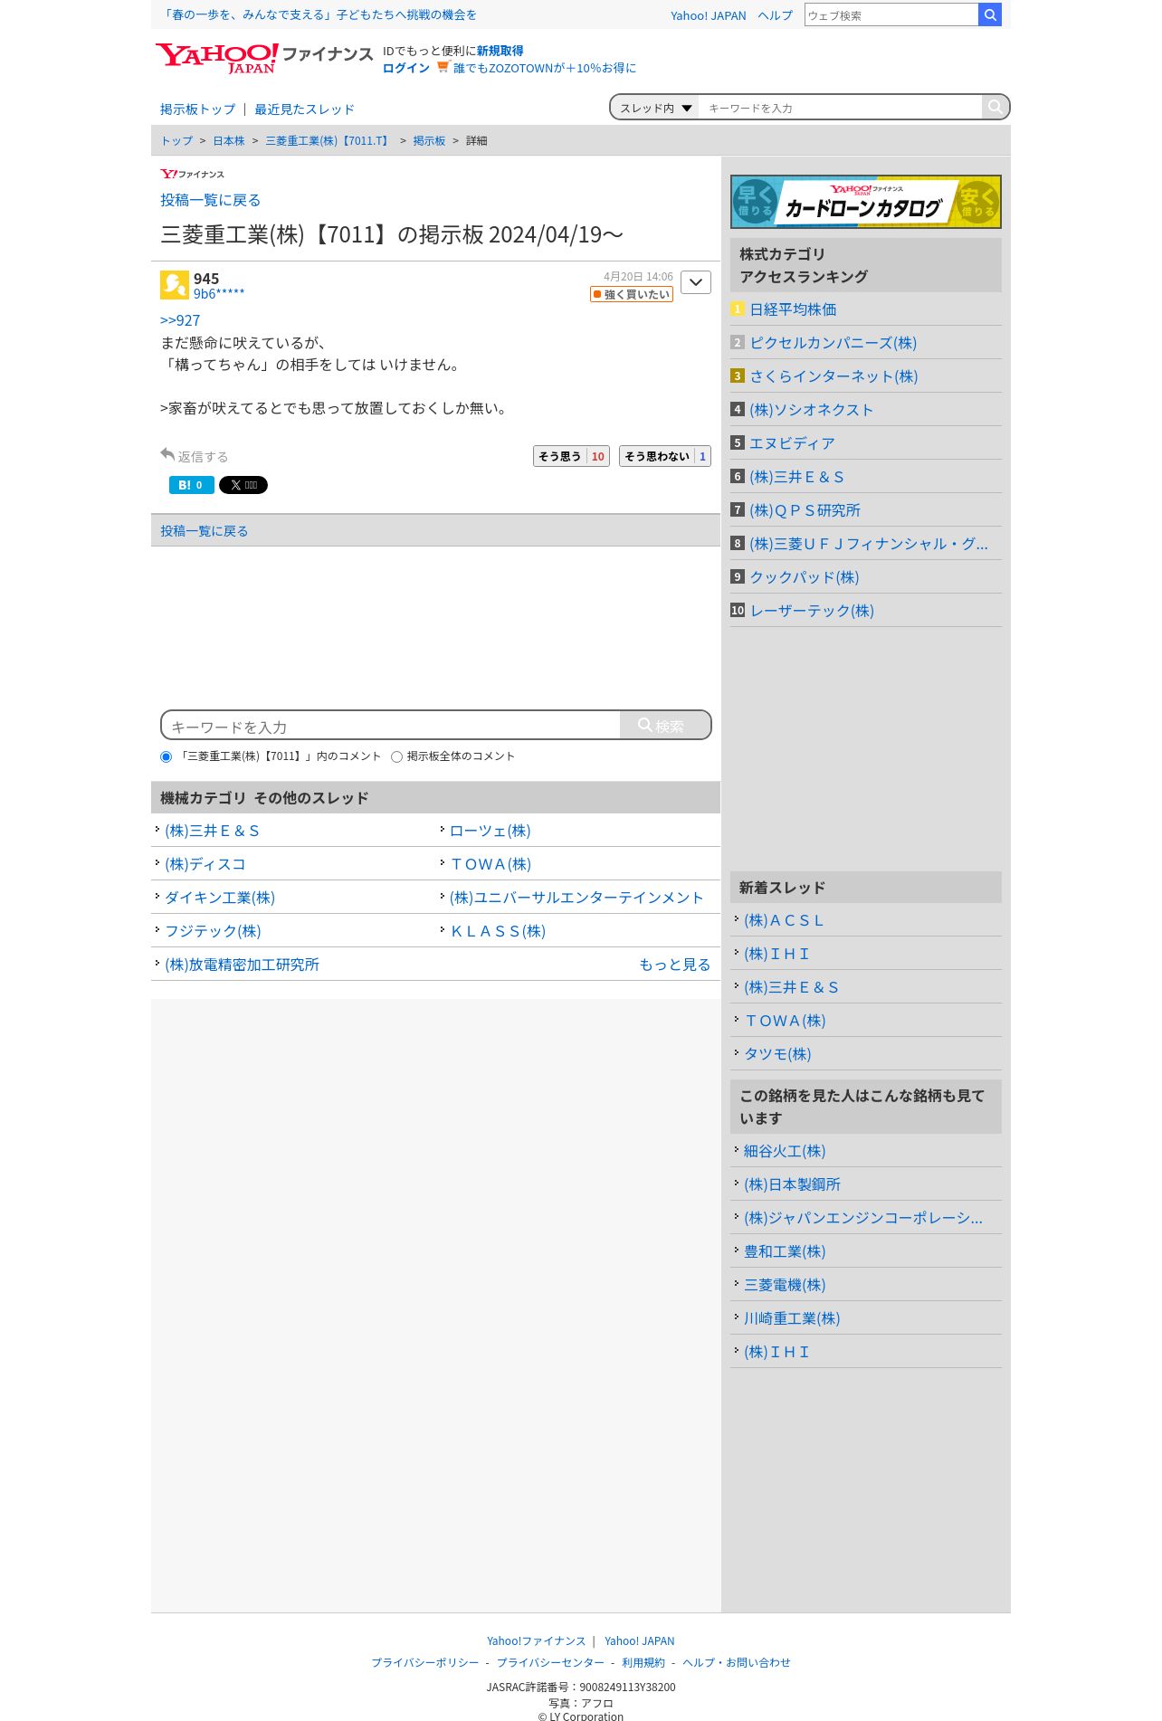The height and width of the screenshot is (1721, 1162).
Task: Click the もっと見る link
Action: [x=675, y=965]
